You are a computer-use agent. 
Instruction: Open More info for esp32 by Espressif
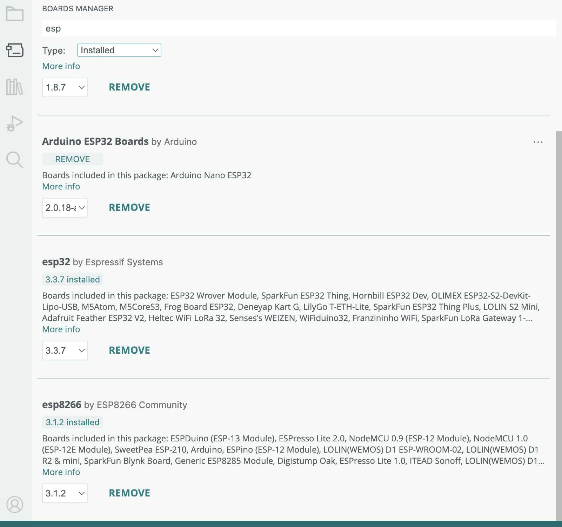[x=61, y=329]
